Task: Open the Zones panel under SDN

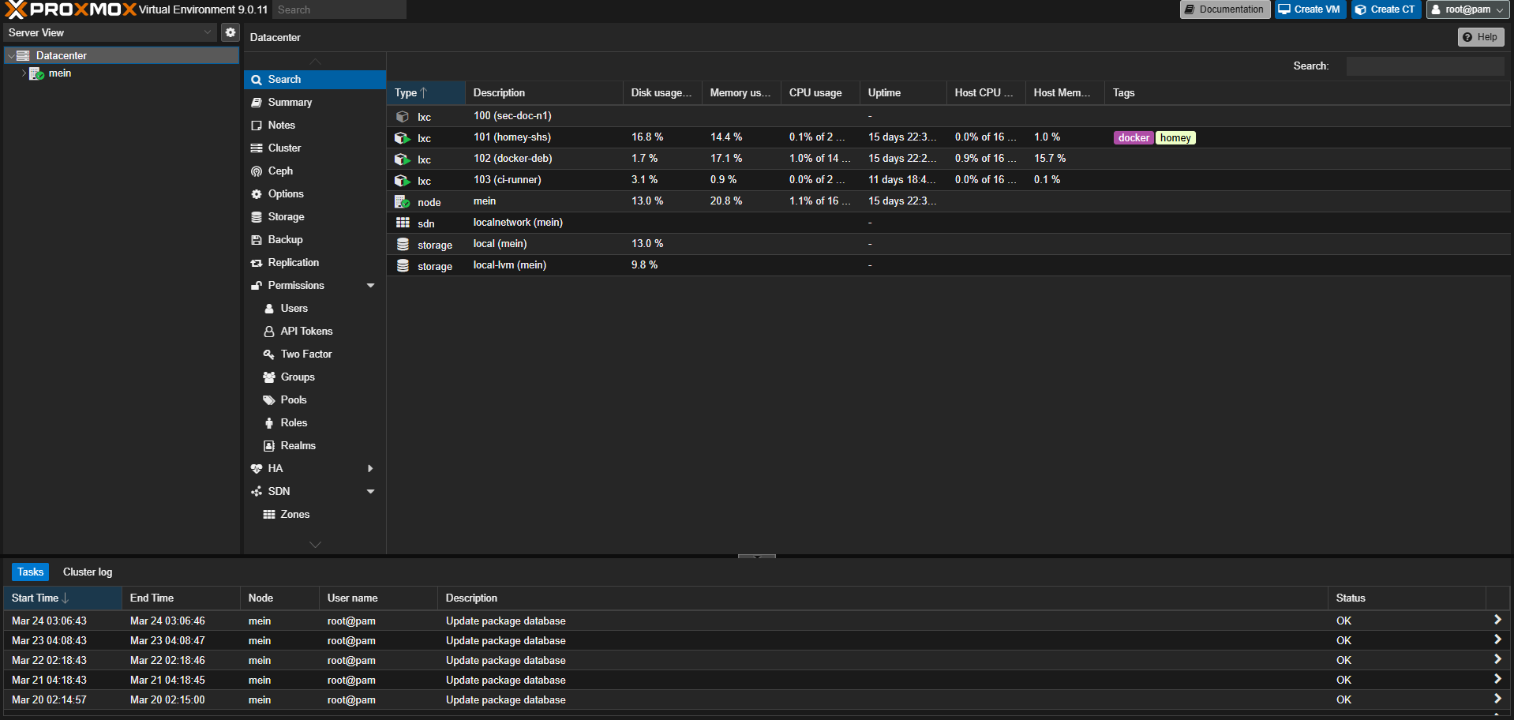Action: click(x=294, y=514)
